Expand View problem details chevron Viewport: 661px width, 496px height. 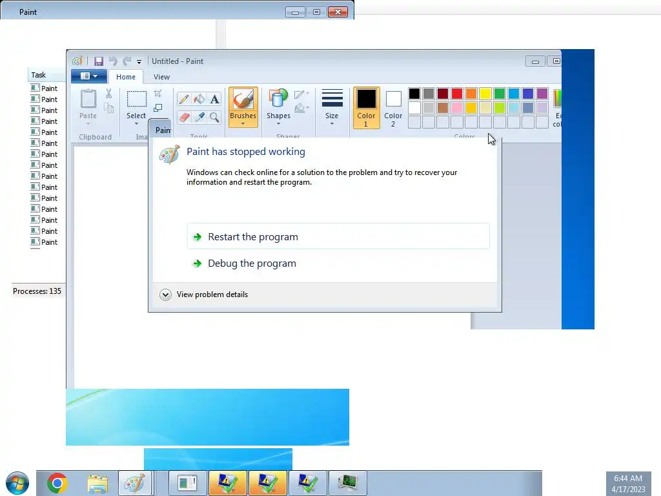point(166,294)
